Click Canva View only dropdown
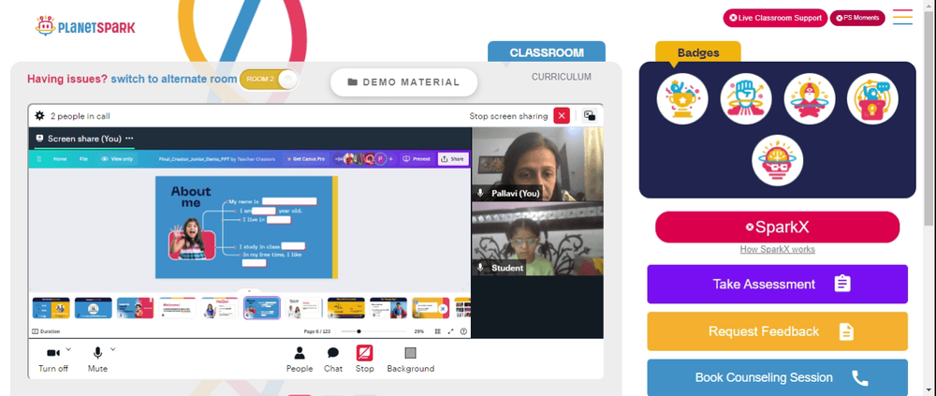This screenshot has height=396, width=936. click(117, 159)
